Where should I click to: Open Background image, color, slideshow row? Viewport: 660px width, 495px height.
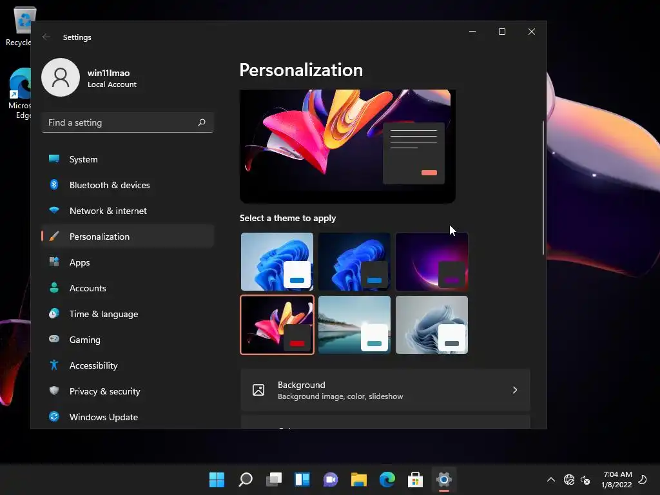tap(385, 390)
